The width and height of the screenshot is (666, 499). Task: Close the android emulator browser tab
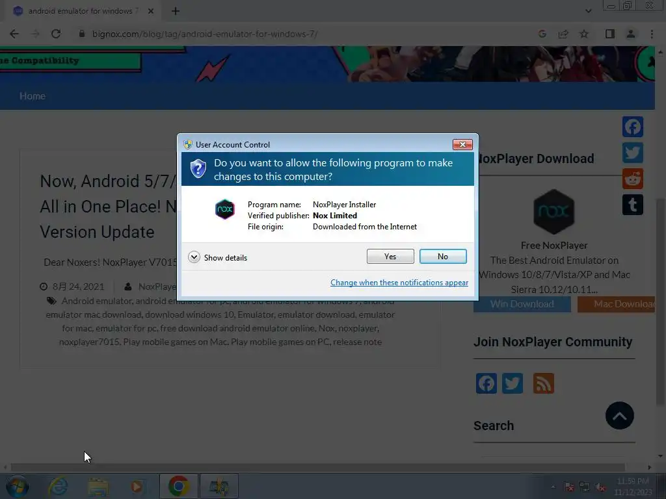[x=151, y=11]
